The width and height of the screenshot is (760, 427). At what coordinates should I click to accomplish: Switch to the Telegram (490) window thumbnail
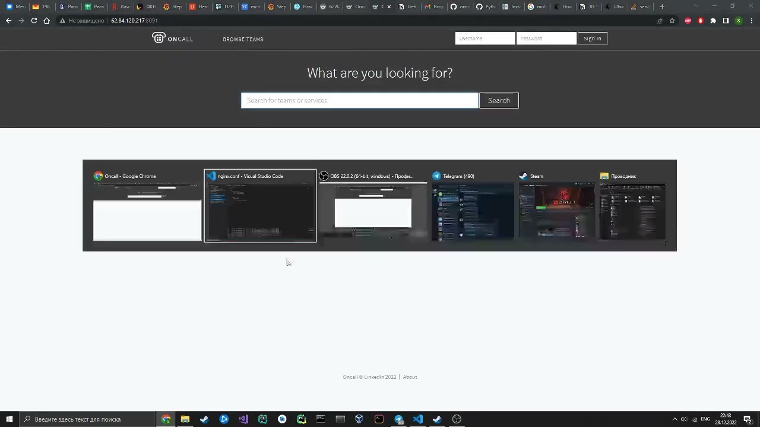(473, 206)
